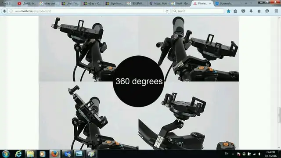
Task: Open the chat bubble toolbar icon
Action: point(267,11)
